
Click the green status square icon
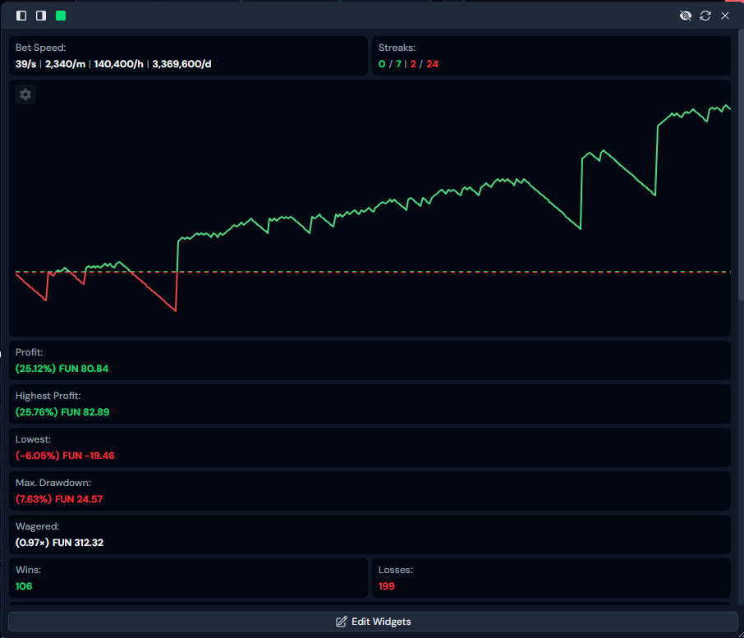click(61, 16)
